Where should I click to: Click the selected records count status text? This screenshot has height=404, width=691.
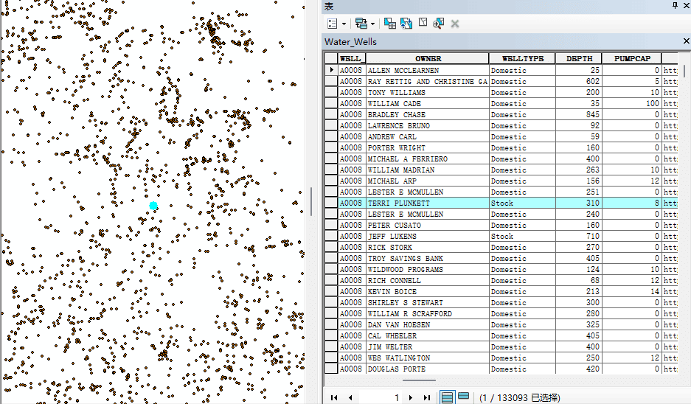coord(520,398)
